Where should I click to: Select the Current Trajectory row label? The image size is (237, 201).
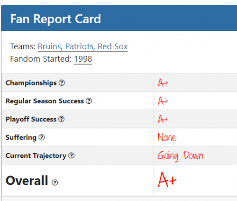tap(36, 155)
